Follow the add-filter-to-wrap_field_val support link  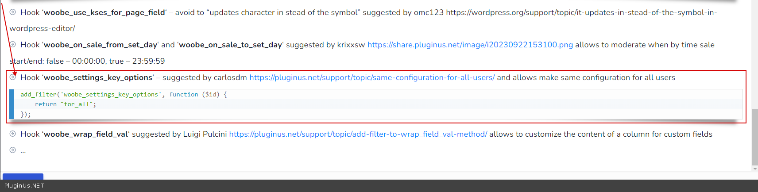point(358,134)
